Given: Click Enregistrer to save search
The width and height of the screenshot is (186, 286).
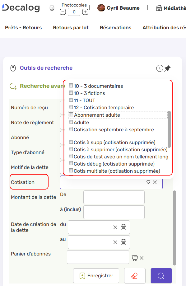Looking at the screenshot, I should pos(96,276).
